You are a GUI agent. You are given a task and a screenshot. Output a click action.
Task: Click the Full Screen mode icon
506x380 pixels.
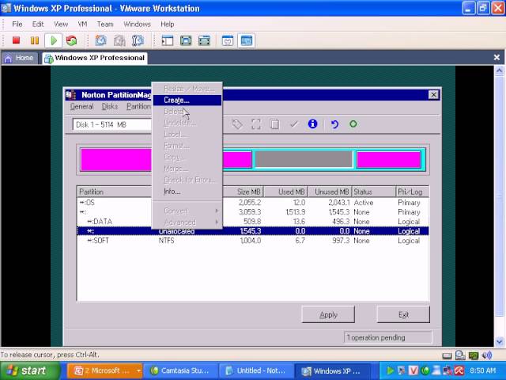click(186, 40)
